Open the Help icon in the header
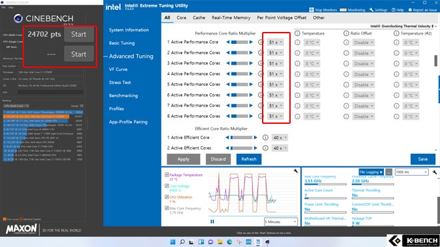 coord(393,10)
